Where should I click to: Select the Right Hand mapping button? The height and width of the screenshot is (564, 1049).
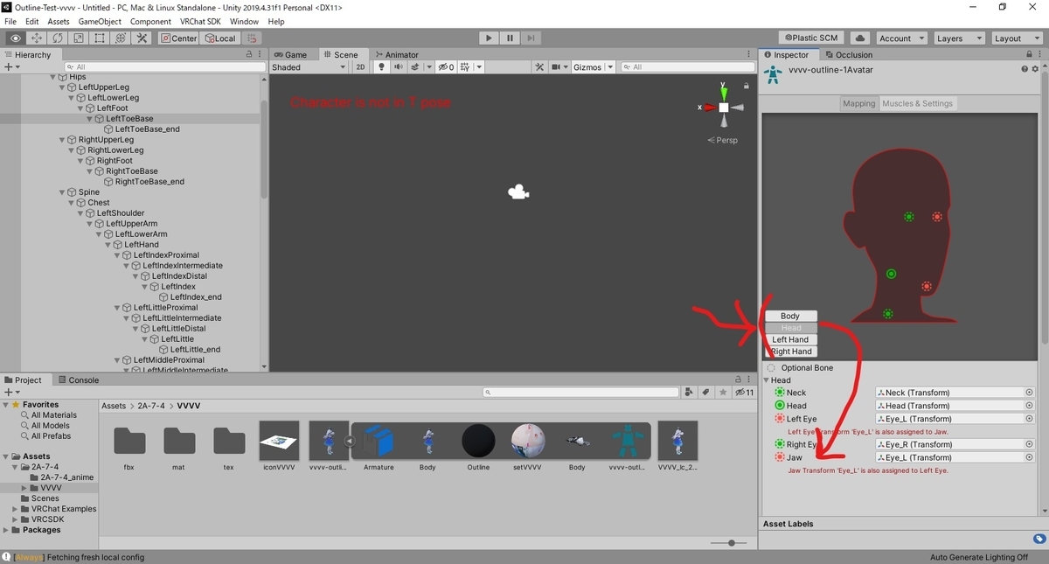(791, 352)
